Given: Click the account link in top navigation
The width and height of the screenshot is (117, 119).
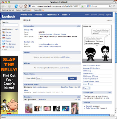Looking at the screenshot, I should pyautogui.click(x=94, y=15).
